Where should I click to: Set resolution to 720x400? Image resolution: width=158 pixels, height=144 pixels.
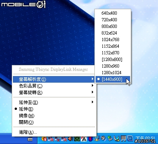point(113,20)
